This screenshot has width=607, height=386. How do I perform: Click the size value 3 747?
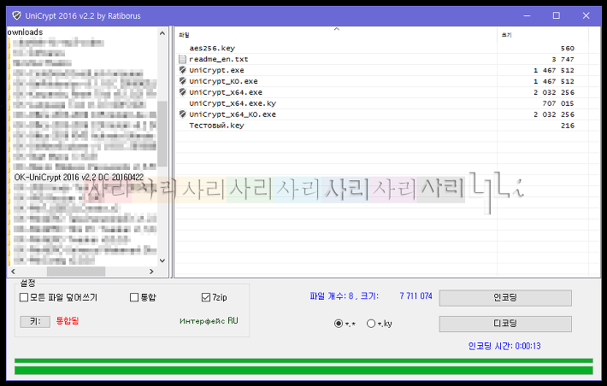563,59
